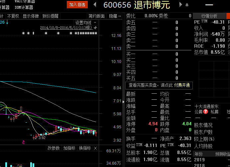Click the cyan down arrow marker on chart
230x167 pixels.
tap(7, 22)
